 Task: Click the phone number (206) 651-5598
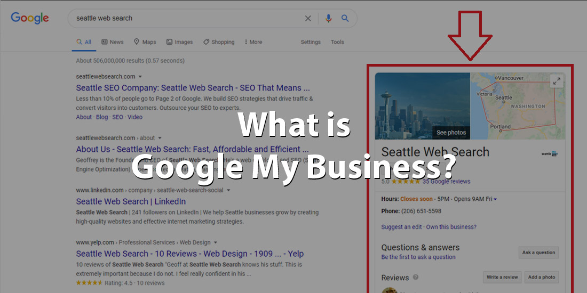(421, 211)
